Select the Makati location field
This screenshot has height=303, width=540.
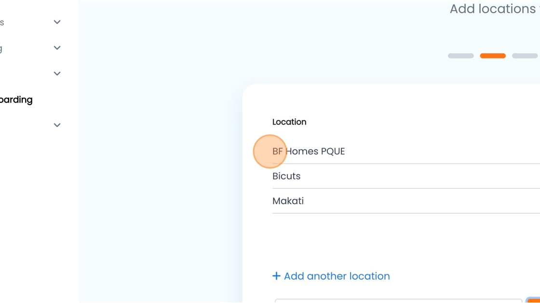[x=406, y=201]
